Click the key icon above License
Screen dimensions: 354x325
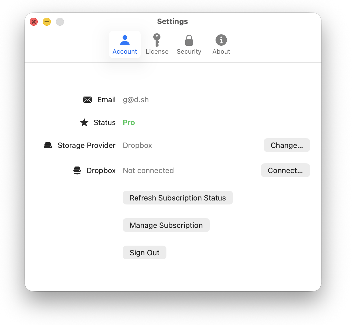157,40
